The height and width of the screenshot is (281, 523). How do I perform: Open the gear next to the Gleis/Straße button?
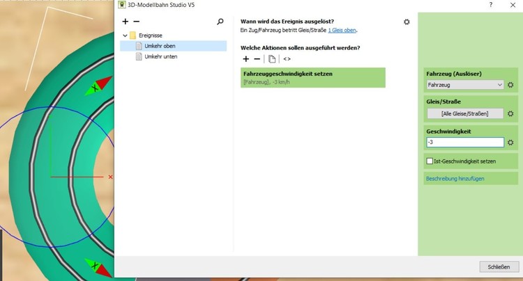tap(510, 114)
